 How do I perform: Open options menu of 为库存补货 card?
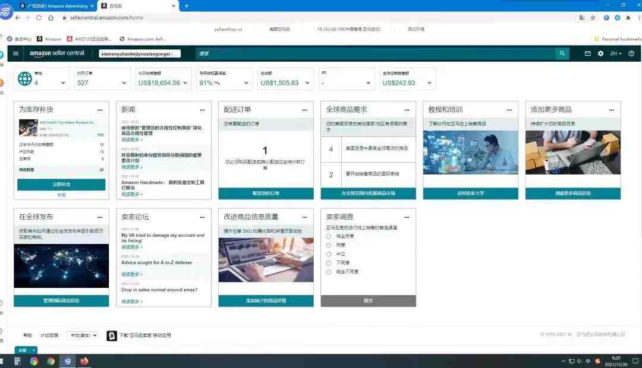(x=100, y=110)
